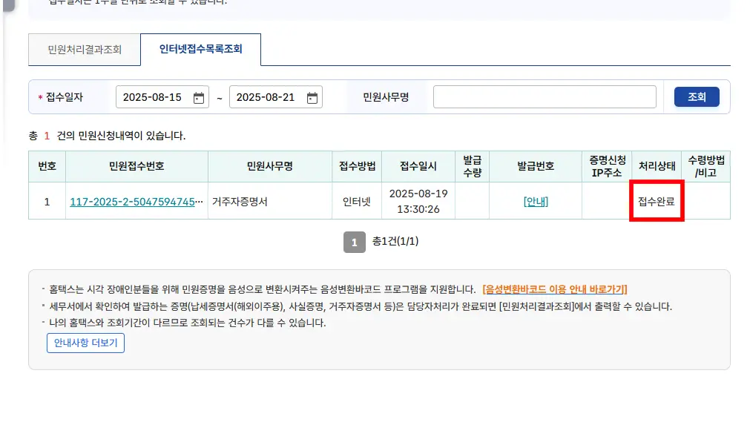Open the 음성변환바코드 이용 안내 바로가기 link
Viewport: 750px width, 425px height.
554,289
